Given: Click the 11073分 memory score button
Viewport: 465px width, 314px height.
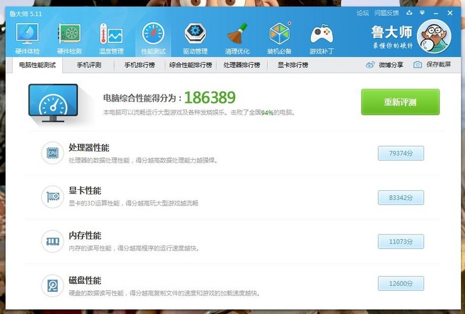Looking at the screenshot, I should [x=400, y=241].
